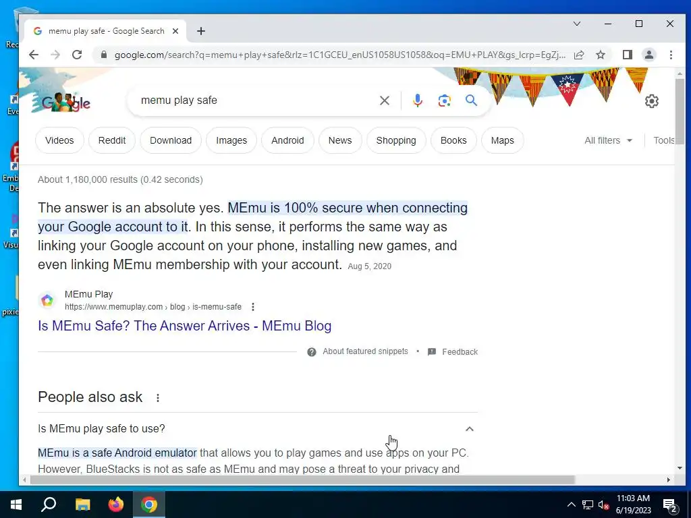691x518 pixels.
Task: Click the horizontal scrollbar thumb
Action: [302, 480]
